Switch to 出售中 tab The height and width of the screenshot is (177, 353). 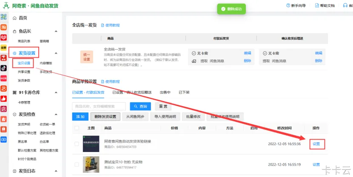click(x=165, y=92)
